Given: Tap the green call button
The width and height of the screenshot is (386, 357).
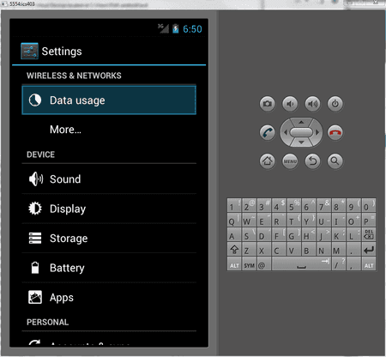Looking at the screenshot, I should click(x=267, y=132).
